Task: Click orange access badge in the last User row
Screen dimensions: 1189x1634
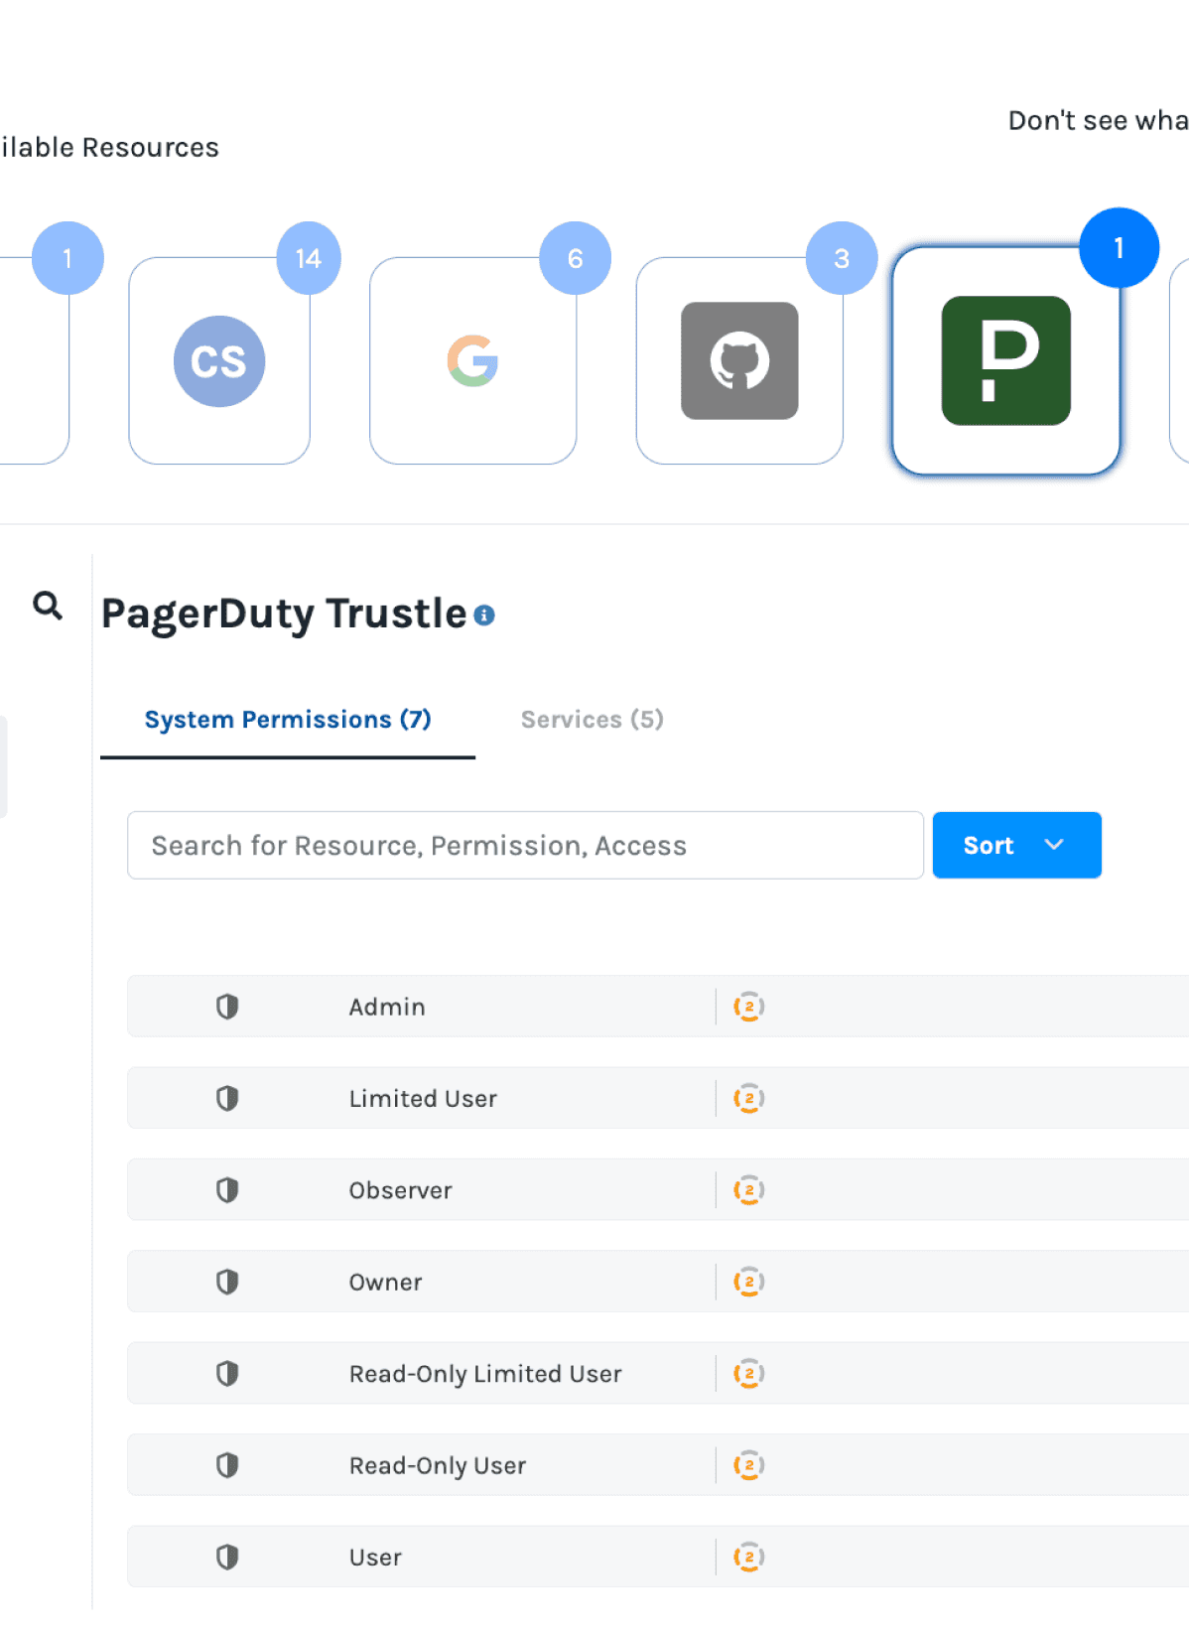Action: (748, 1557)
